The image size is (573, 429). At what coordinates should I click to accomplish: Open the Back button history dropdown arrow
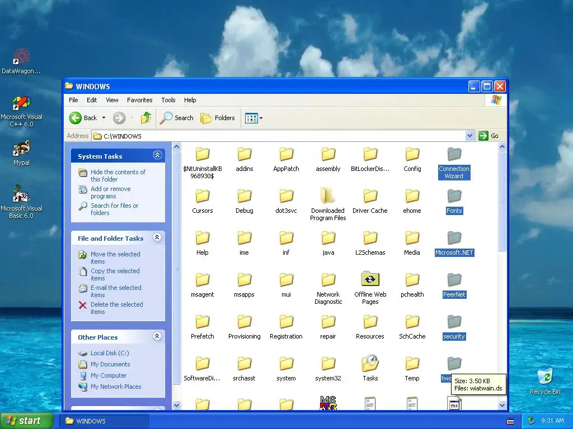(104, 118)
